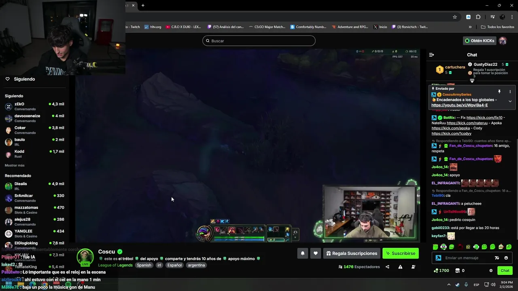Click the volume speaker icon in taskbar

493,285
